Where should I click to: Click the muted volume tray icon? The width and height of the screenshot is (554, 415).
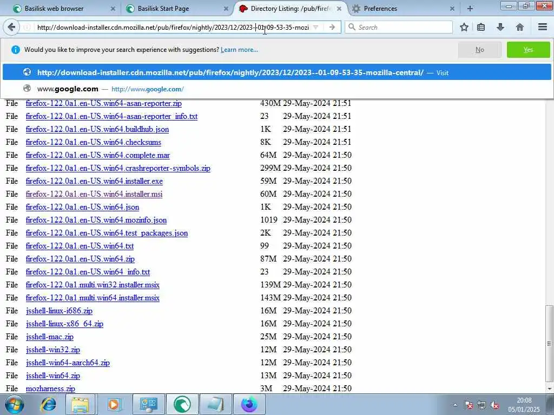coord(495,405)
